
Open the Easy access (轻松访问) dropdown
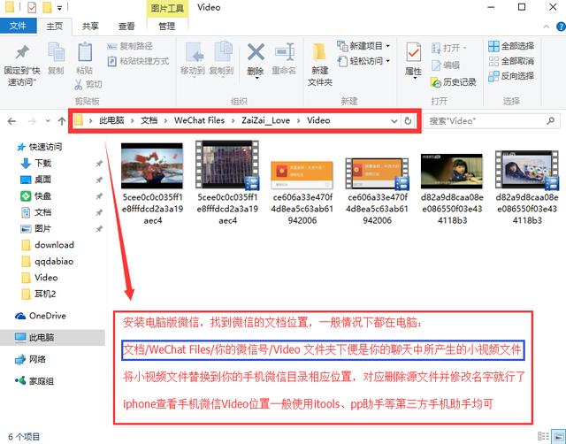(x=365, y=61)
